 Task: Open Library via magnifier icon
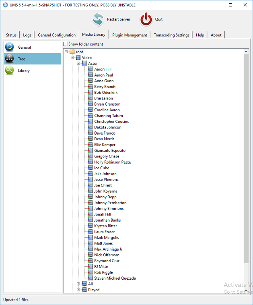10,70
